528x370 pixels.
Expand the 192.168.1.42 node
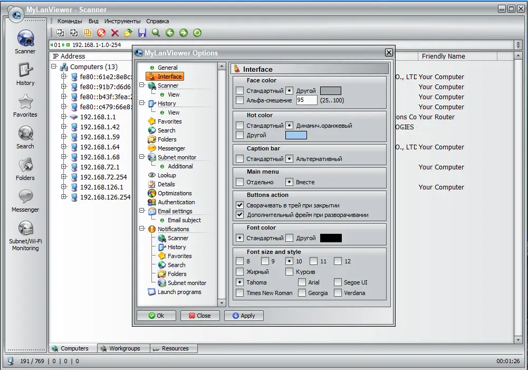64,127
